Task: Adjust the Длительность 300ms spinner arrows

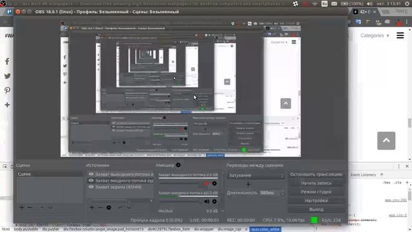Action: (x=283, y=193)
